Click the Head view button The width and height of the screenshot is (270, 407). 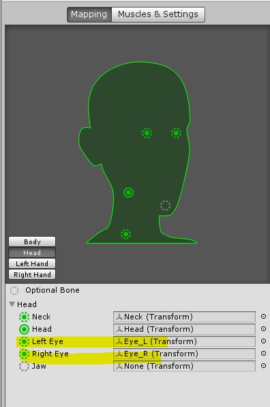[32, 252]
